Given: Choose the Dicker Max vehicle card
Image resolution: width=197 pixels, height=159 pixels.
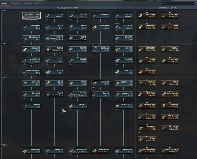Looking at the screenshot, I should [32, 83].
